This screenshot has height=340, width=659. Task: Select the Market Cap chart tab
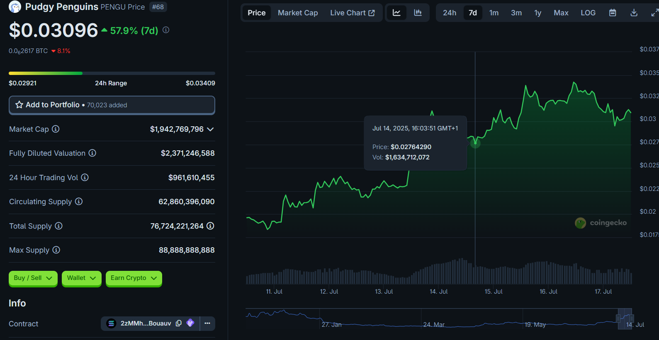point(298,13)
